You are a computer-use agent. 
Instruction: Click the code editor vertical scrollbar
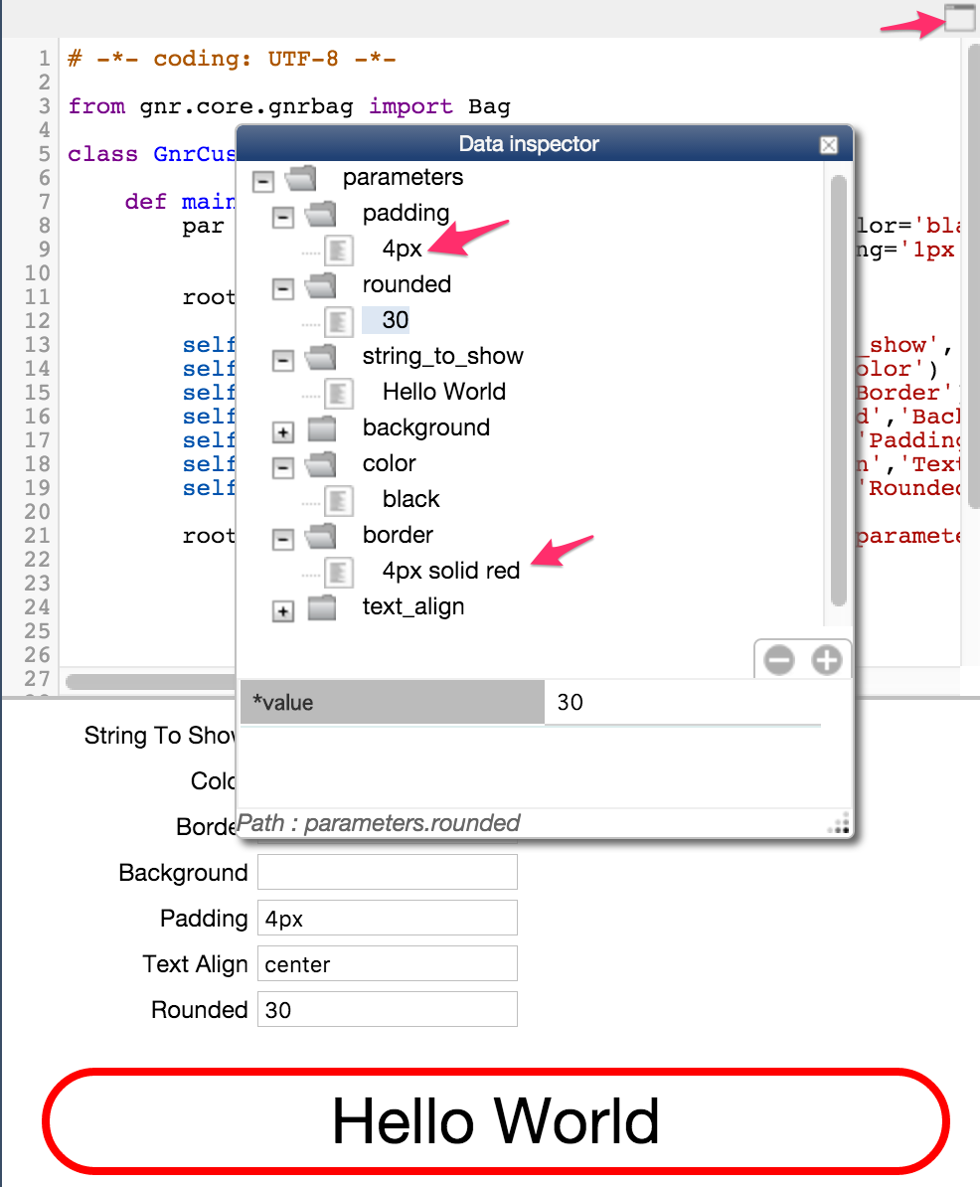[x=973, y=276]
